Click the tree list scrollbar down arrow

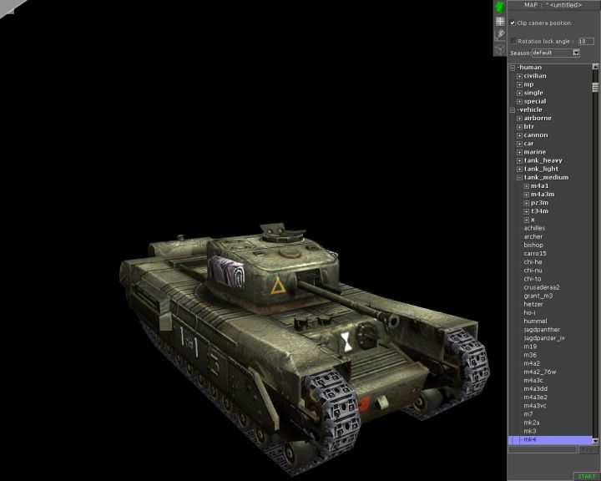coord(595,440)
